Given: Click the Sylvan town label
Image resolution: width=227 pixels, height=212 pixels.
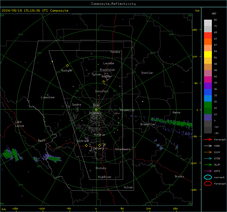Looking at the screenshot, I should (x=96, y=74).
